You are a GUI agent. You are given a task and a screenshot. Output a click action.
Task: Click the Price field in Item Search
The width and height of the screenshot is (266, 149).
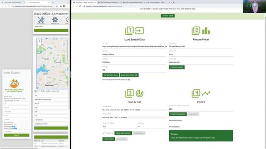point(17,115)
